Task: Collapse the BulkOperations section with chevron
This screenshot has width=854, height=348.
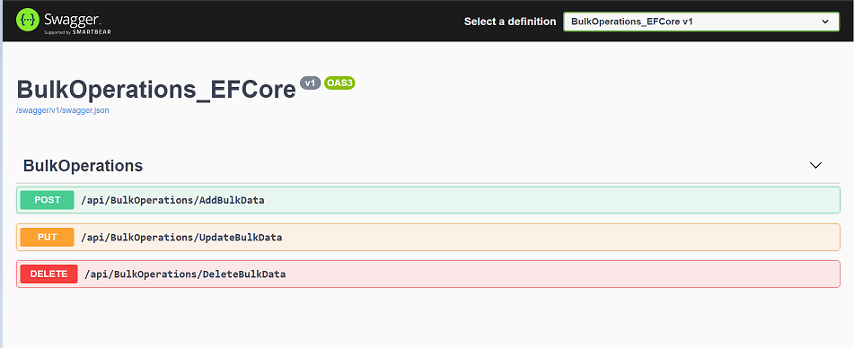Action: (x=815, y=165)
